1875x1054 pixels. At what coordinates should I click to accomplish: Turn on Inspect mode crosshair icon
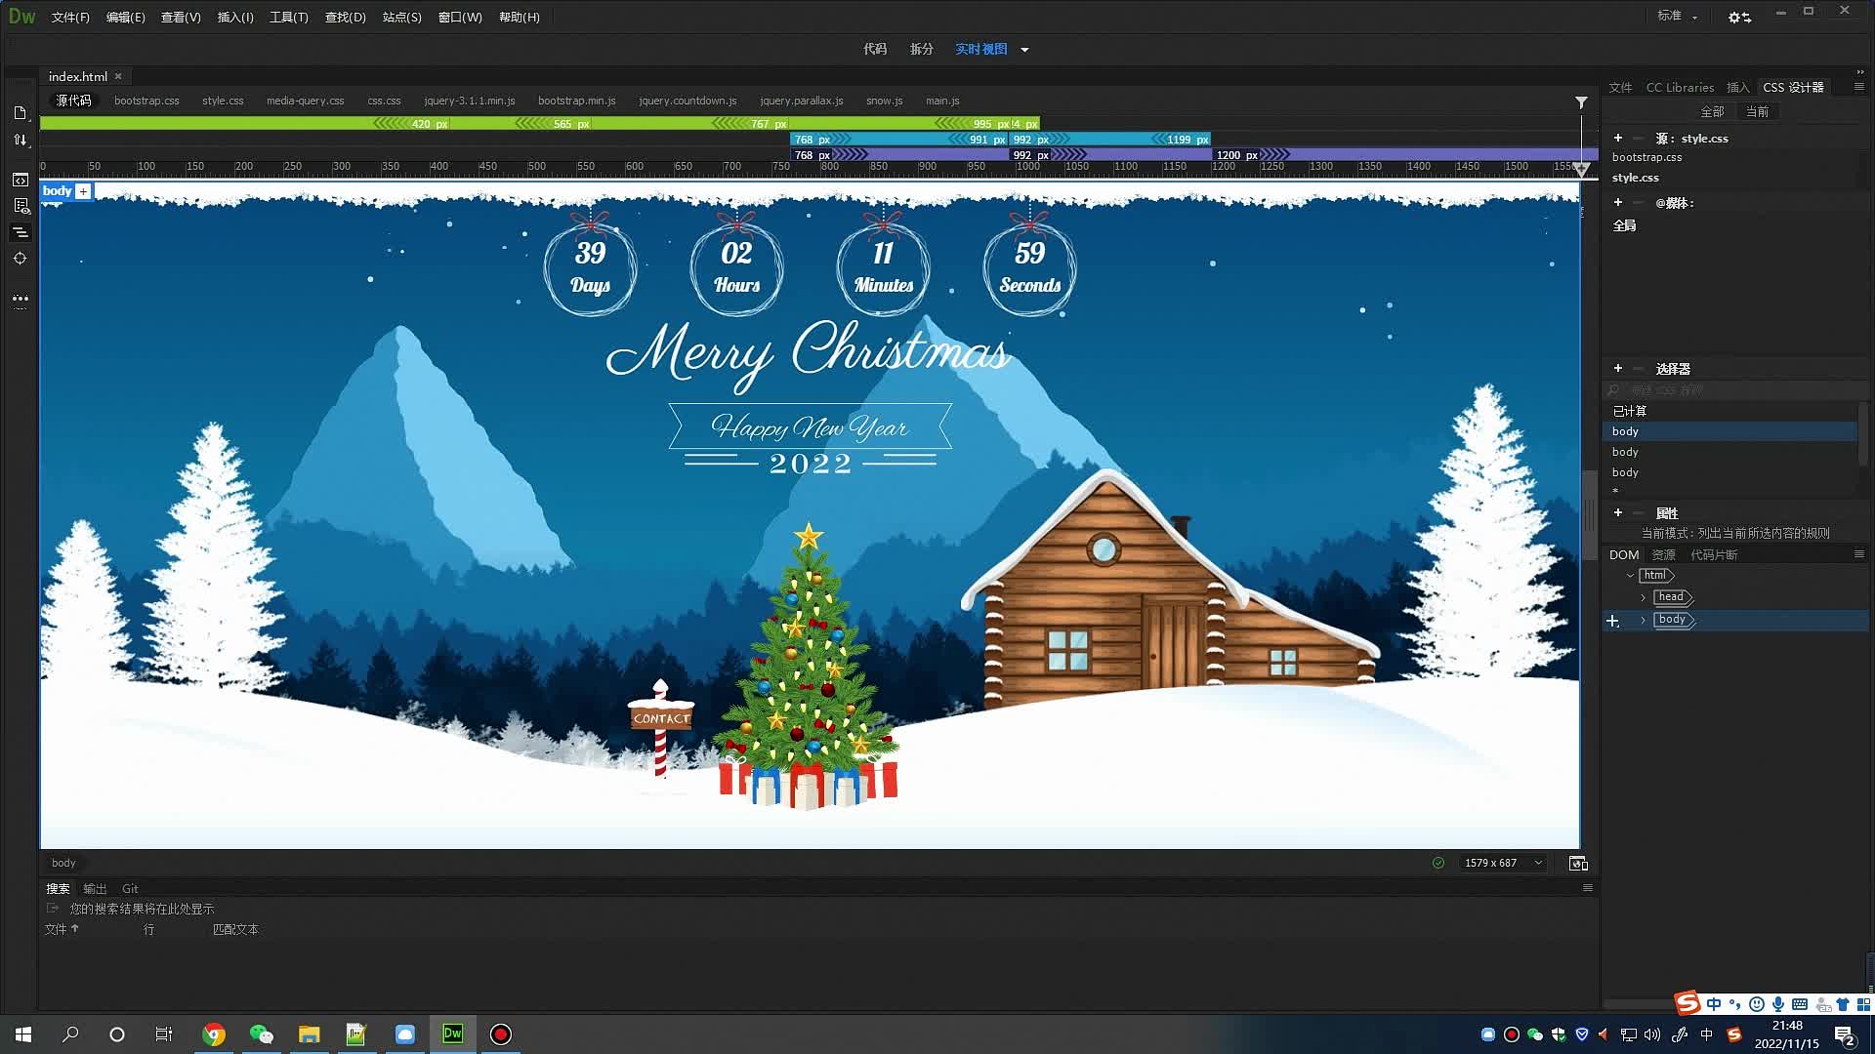pyautogui.click(x=20, y=259)
